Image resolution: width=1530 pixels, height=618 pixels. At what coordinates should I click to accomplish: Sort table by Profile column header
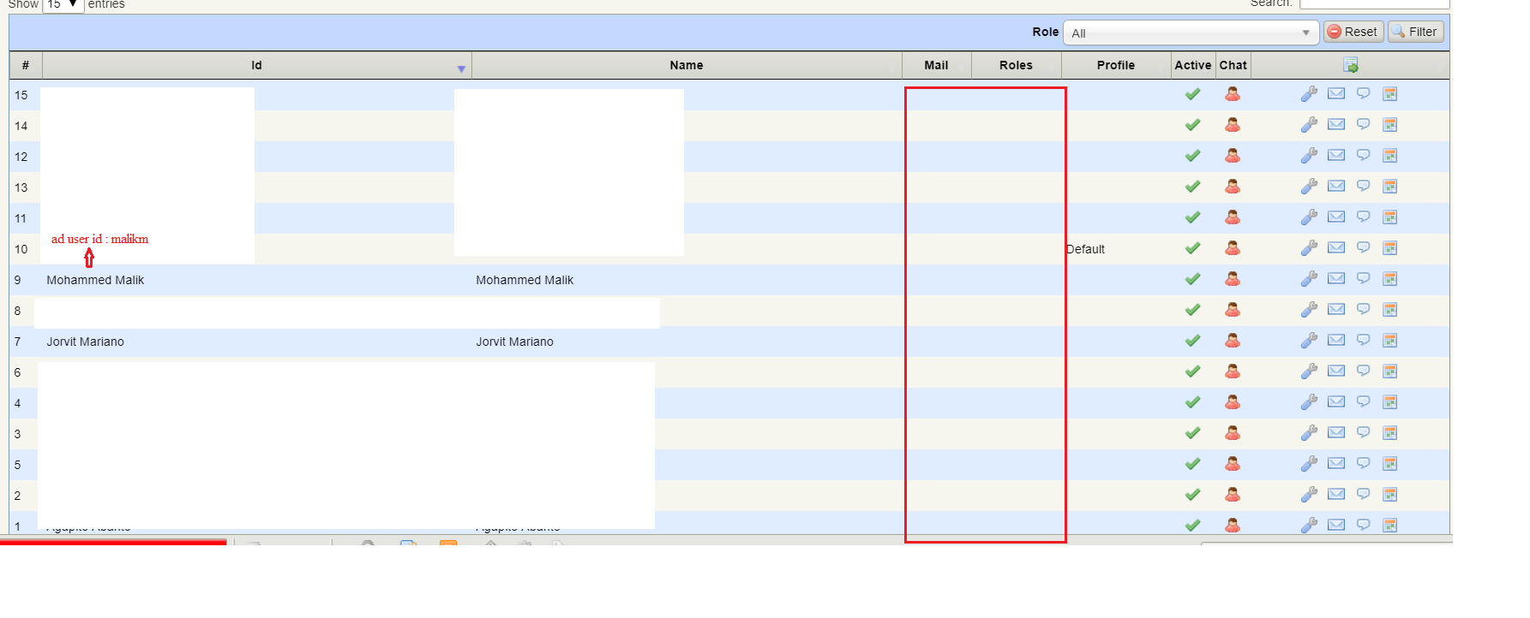tap(1115, 65)
